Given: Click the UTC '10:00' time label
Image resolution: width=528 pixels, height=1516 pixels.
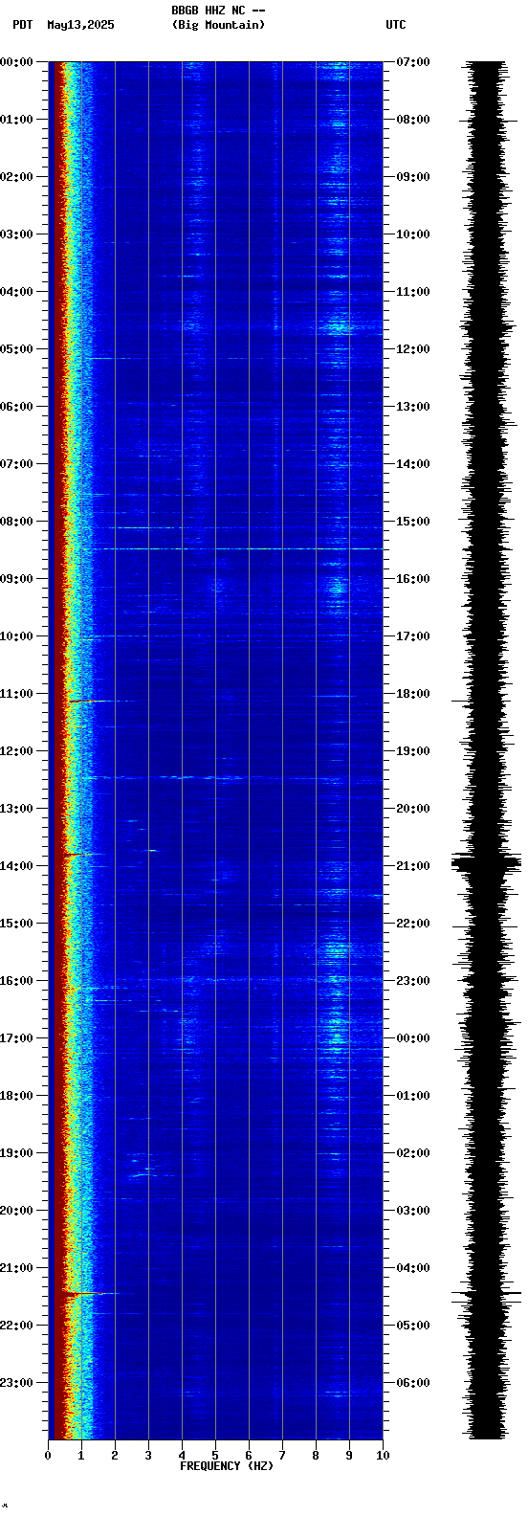Looking at the screenshot, I should pos(413,234).
